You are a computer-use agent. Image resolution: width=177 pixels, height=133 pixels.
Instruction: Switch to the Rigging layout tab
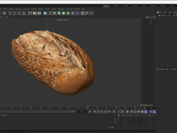[153, 6]
